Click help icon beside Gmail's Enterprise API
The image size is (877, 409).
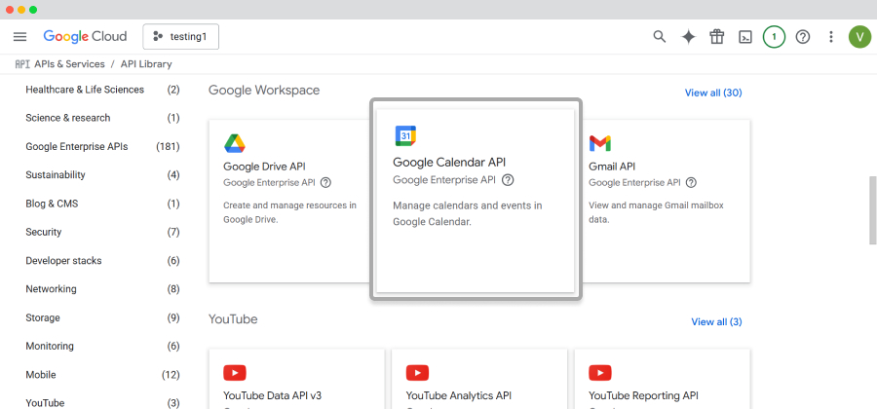click(x=691, y=183)
